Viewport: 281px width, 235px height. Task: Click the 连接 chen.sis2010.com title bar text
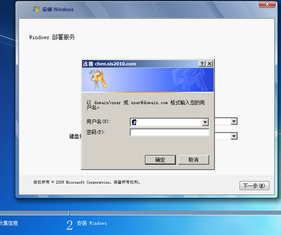[x=109, y=64]
